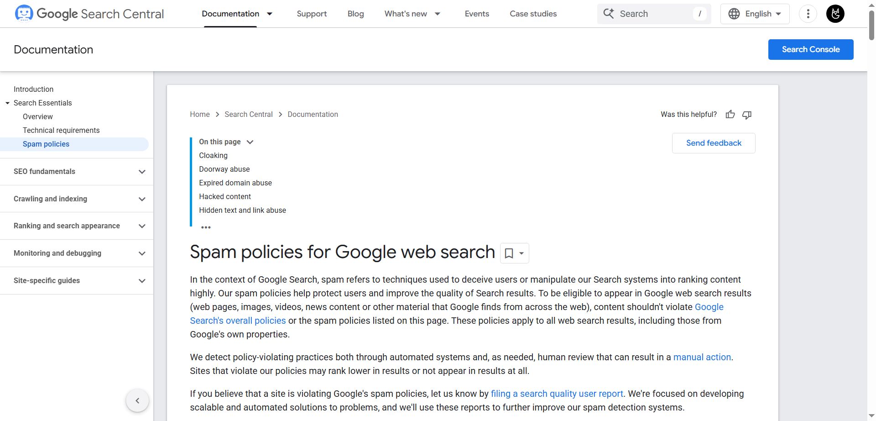Click the Search Console button
Viewport: 876px width, 421px height.
pos(811,49)
